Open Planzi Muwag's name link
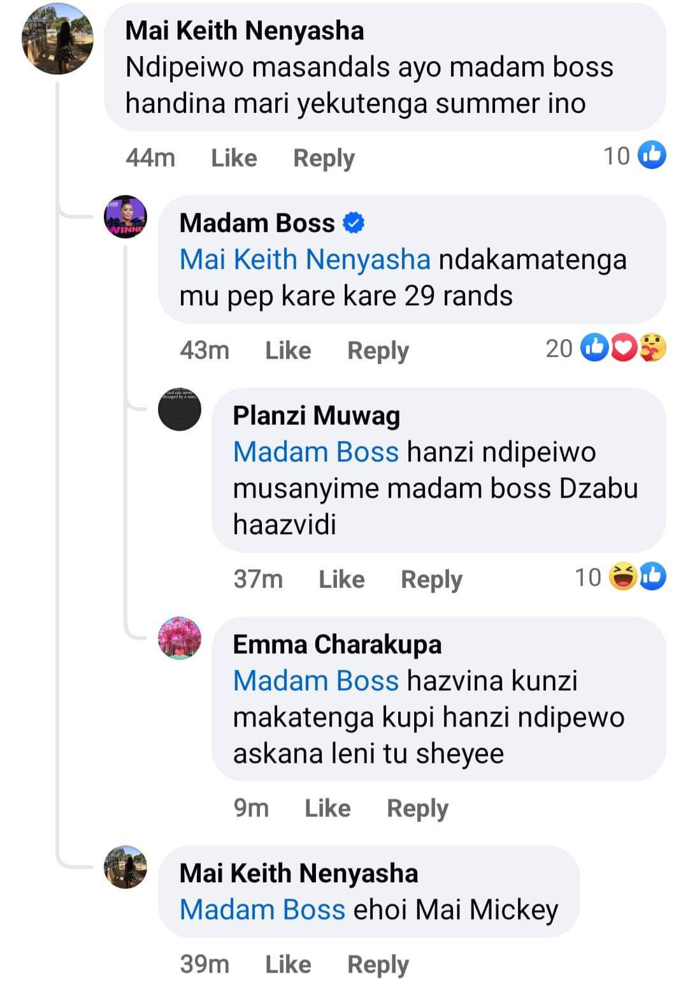 pyautogui.click(x=317, y=416)
